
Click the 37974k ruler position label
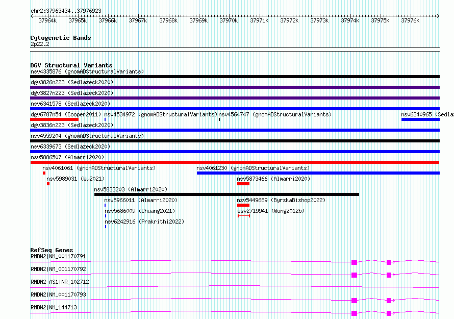pyautogui.click(x=350, y=20)
